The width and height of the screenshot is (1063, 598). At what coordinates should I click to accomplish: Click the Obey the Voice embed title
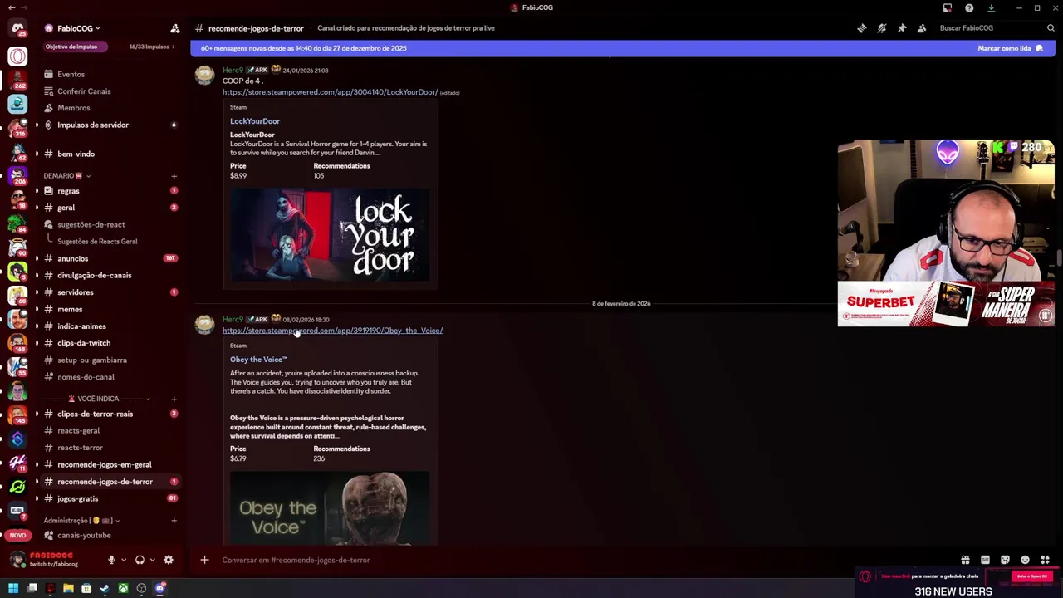click(258, 360)
